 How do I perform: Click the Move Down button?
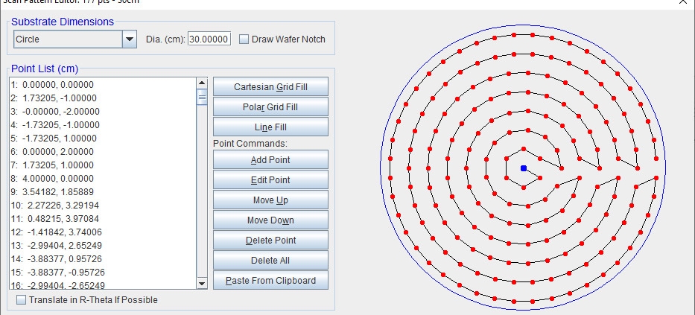(x=270, y=220)
